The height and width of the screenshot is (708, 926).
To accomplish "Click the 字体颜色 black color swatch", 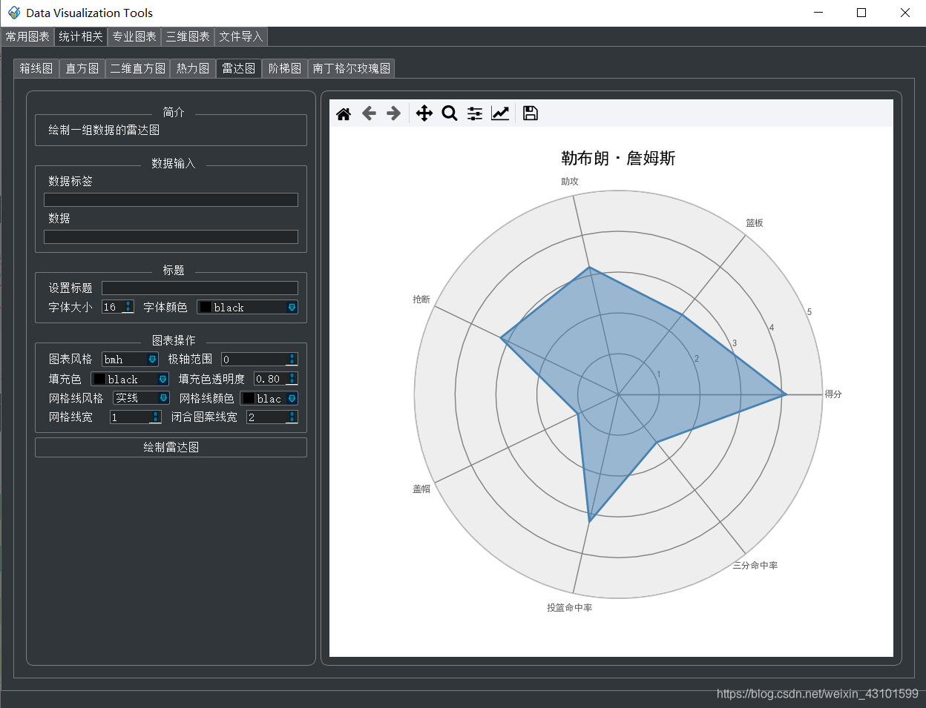I will click(x=206, y=307).
